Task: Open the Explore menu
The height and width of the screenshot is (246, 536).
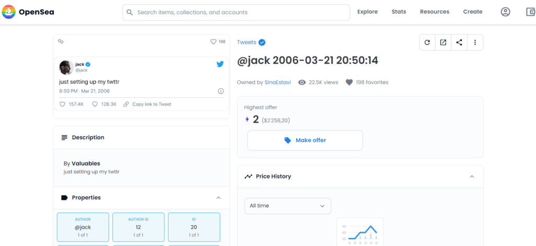Action: (367, 12)
